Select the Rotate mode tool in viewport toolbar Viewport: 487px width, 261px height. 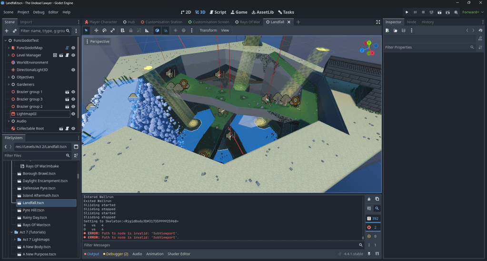(x=104, y=30)
